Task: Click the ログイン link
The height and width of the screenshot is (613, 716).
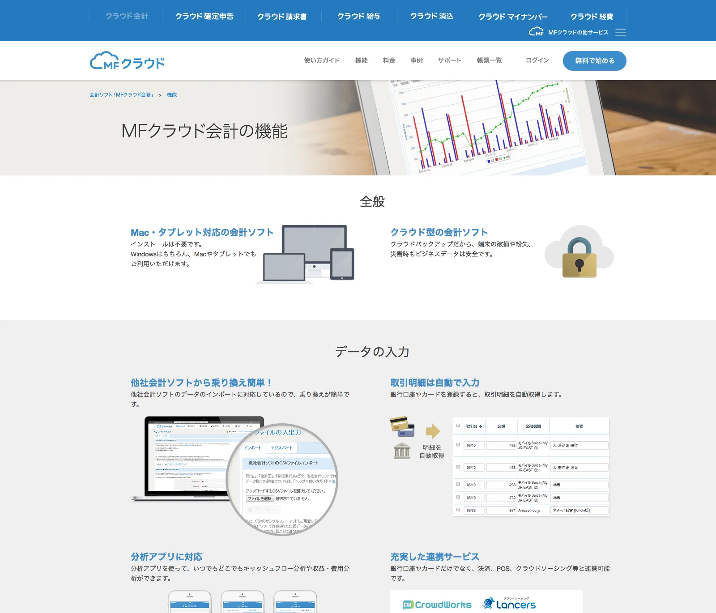Action: tap(537, 60)
